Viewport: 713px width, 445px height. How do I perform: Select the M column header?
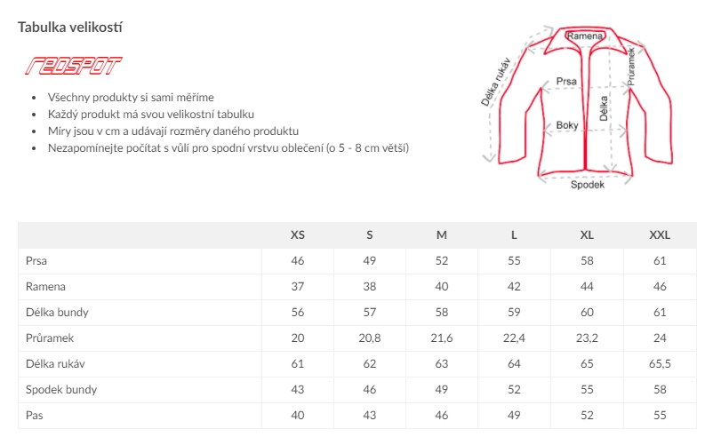[x=442, y=235]
